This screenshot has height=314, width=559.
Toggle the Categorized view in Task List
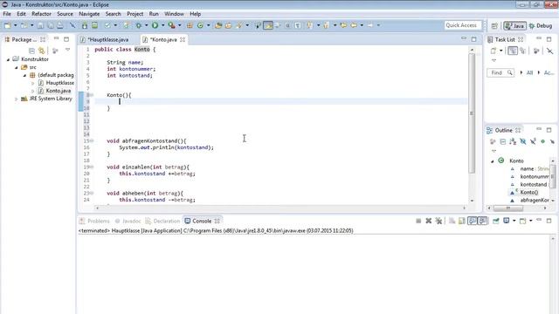pos(513,51)
